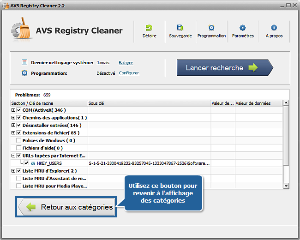Click Valeur de données column header

coord(258,103)
